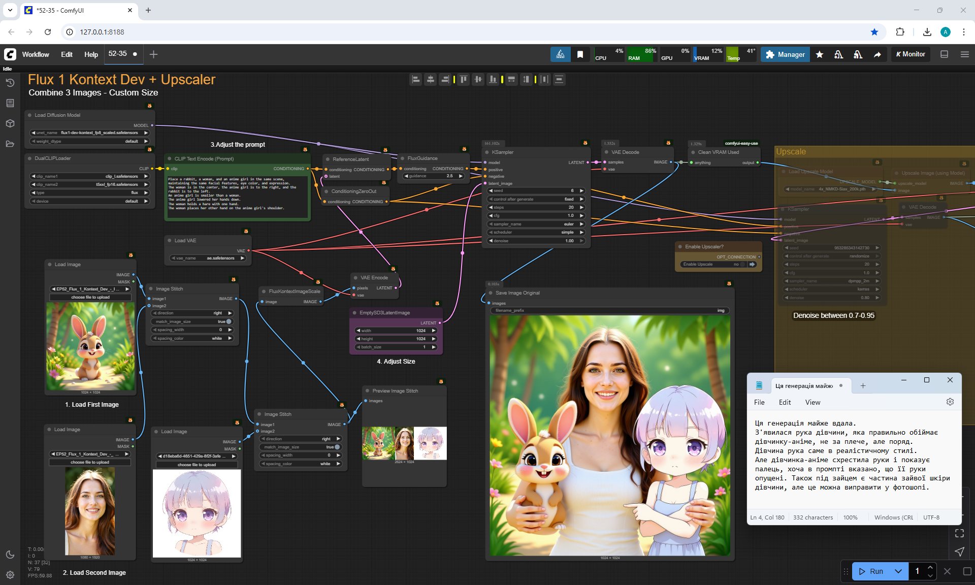
Task: Toggle dark theme moon icon
Action: (x=10, y=555)
